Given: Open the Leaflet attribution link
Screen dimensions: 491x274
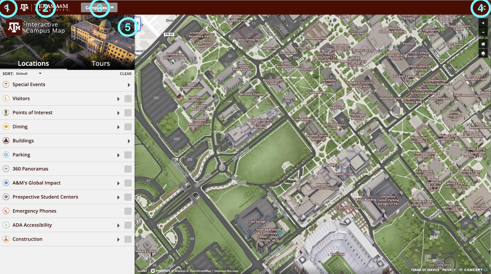Looking at the screenshot, I should click(x=142, y=271).
